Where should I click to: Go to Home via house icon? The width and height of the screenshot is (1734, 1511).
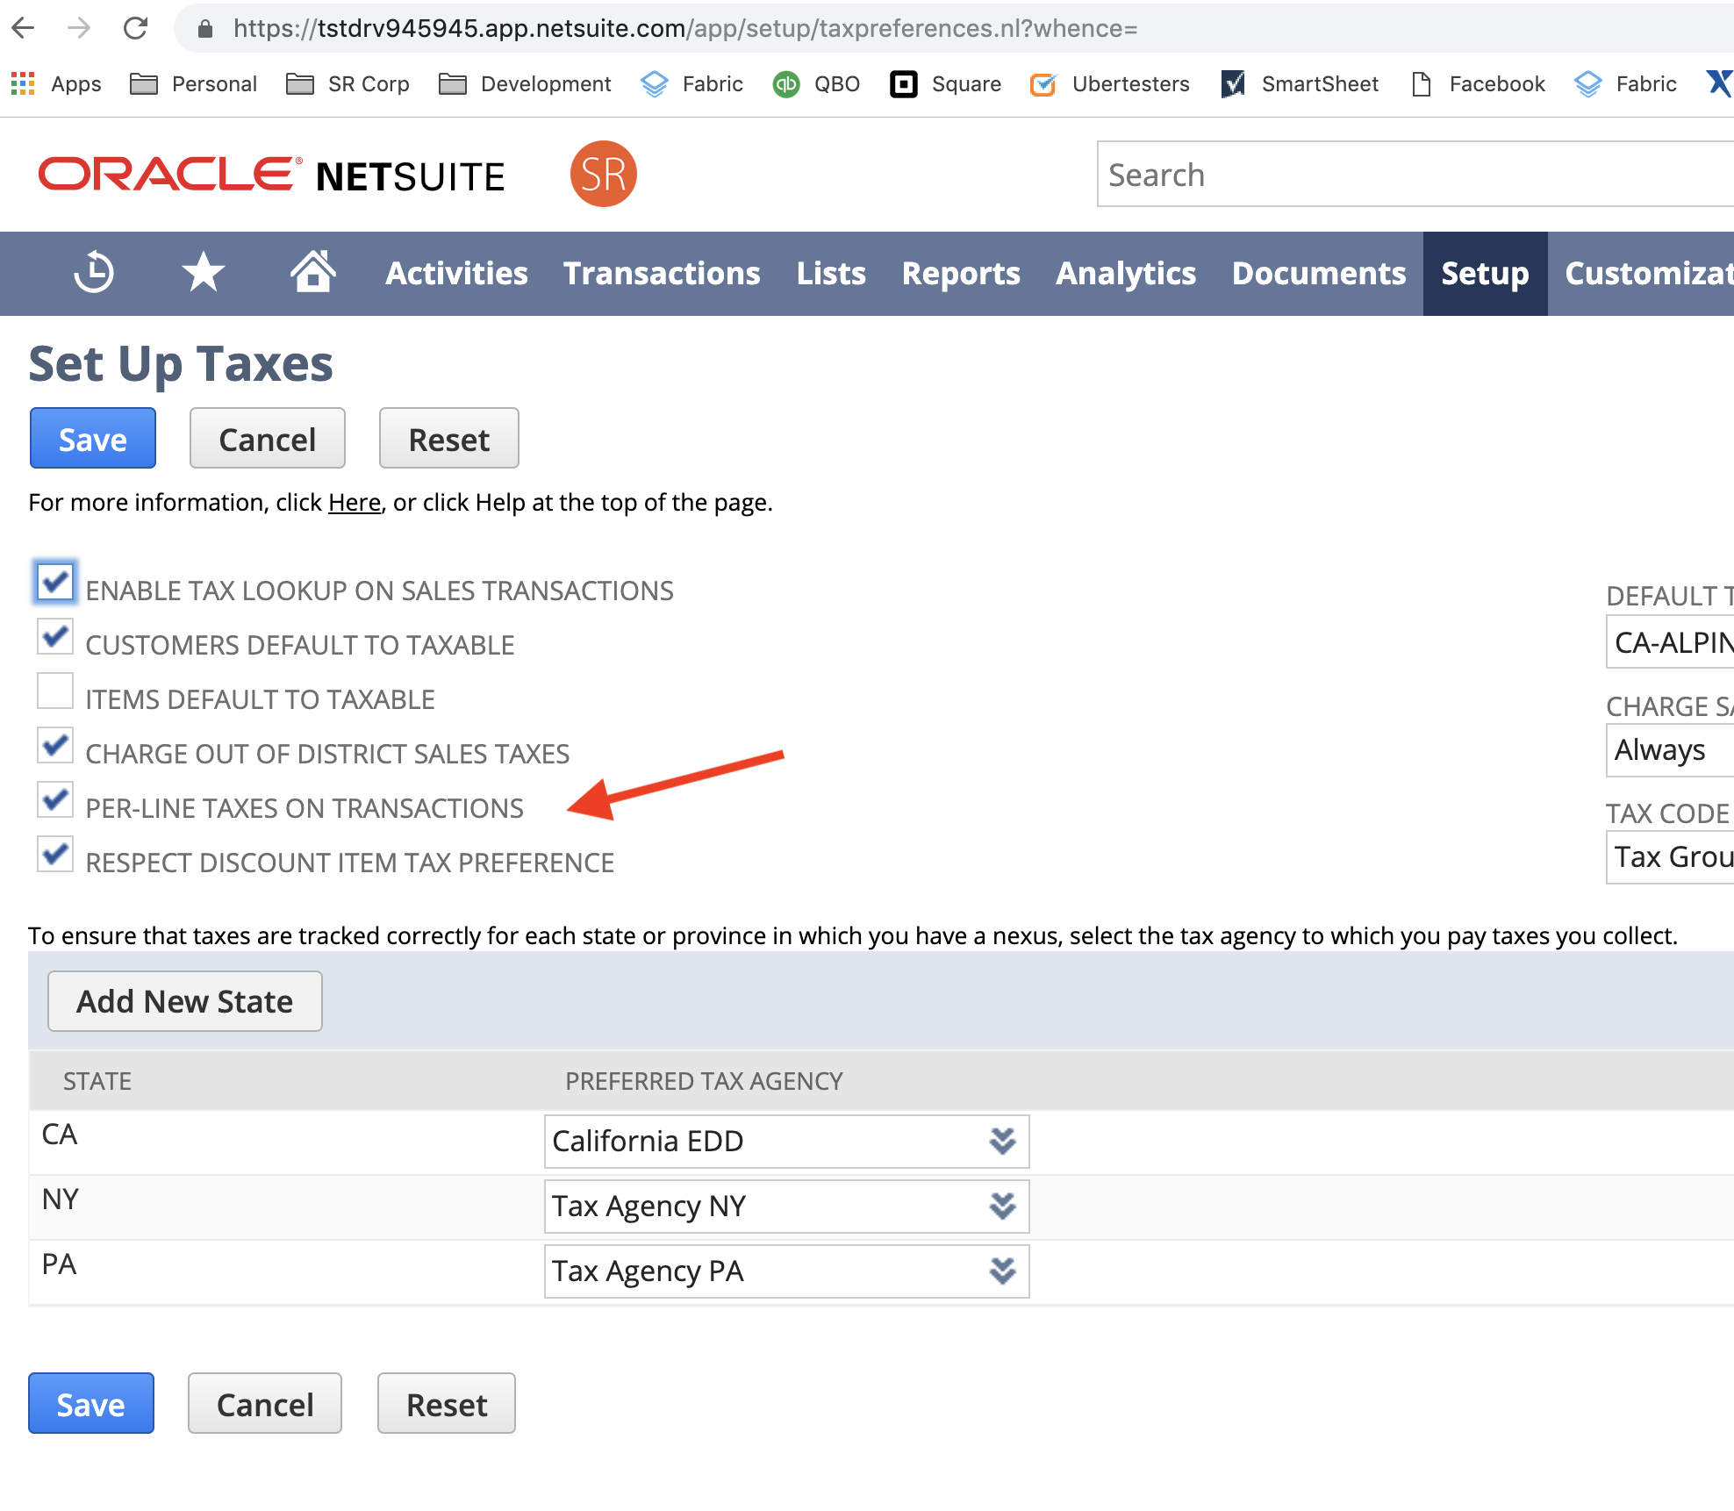click(313, 271)
